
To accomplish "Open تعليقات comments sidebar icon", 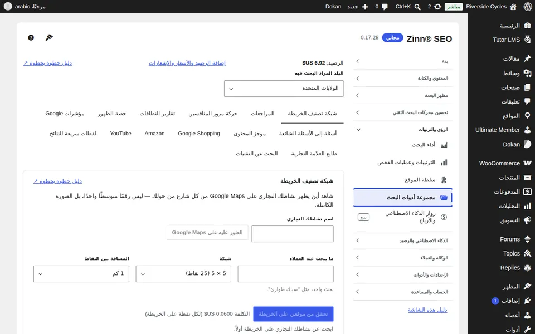I will click(528, 101).
